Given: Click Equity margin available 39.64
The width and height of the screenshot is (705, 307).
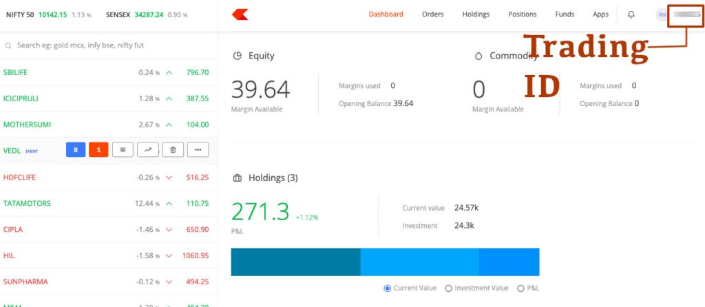Looking at the screenshot, I should click(x=260, y=89).
